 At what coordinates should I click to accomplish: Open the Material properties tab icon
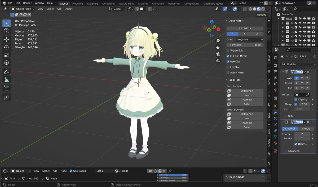pyautogui.click(x=275, y=143)
